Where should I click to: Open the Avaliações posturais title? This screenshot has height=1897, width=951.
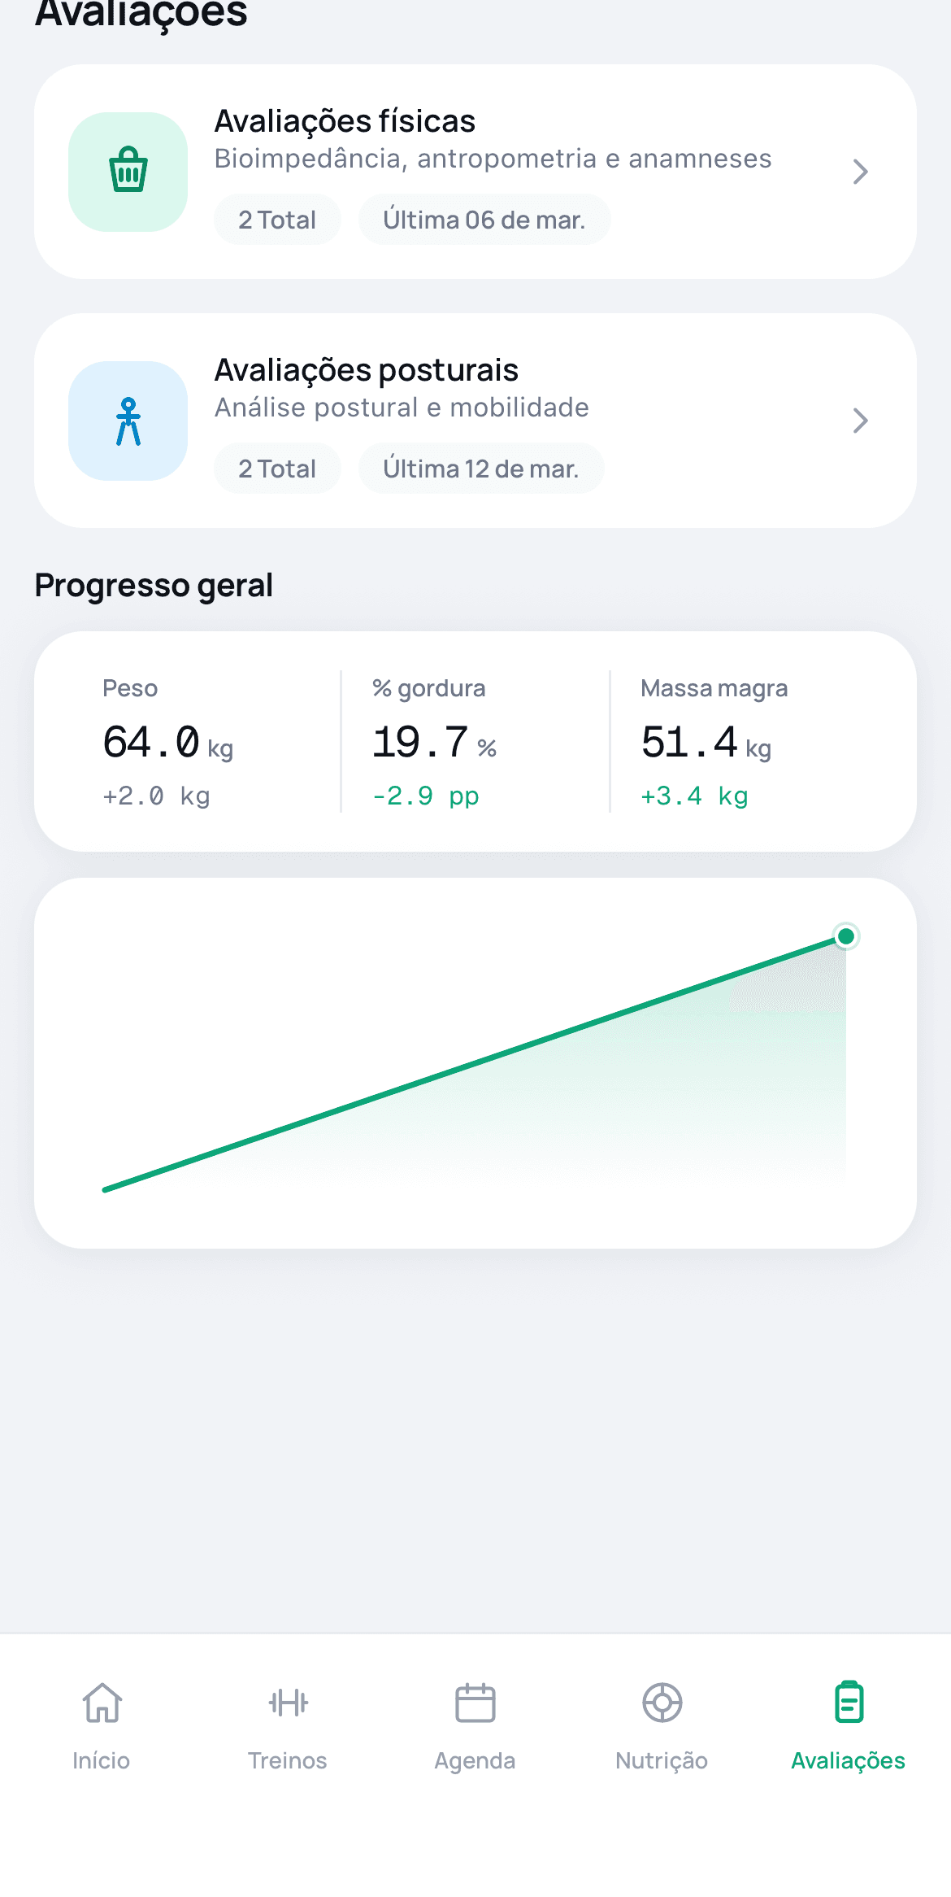tap(367, 370)
